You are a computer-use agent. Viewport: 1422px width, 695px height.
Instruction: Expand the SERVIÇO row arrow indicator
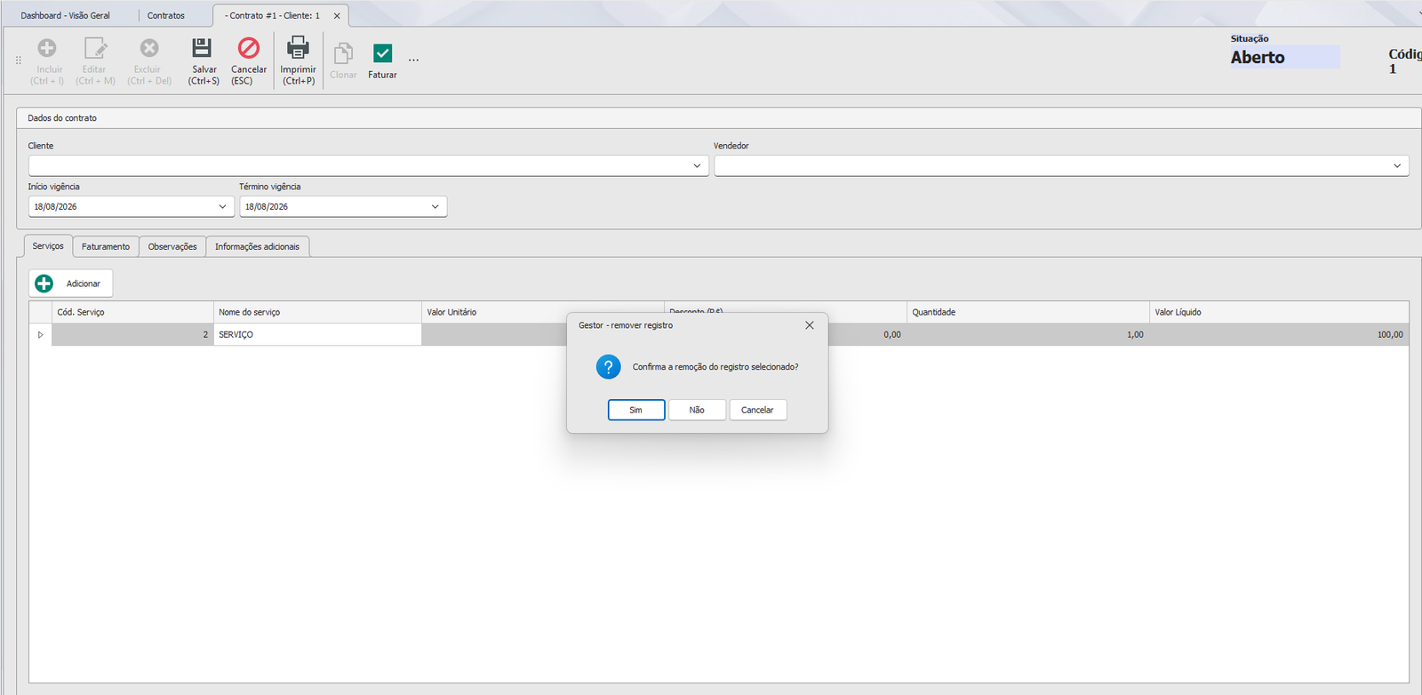click(40, 335)
